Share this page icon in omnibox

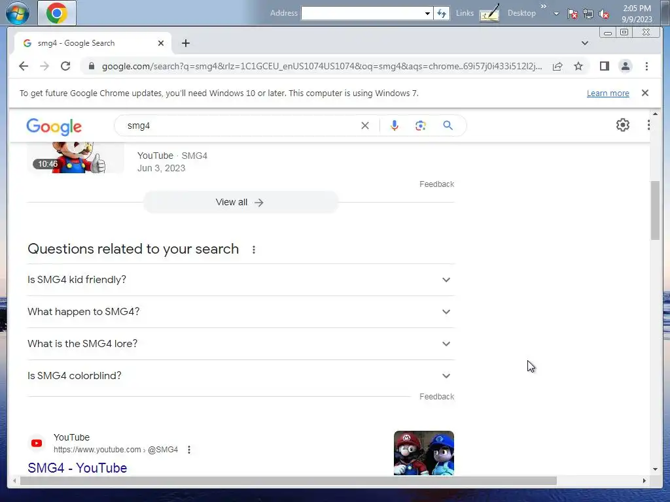pyautogui.click(x=557, y=66)
